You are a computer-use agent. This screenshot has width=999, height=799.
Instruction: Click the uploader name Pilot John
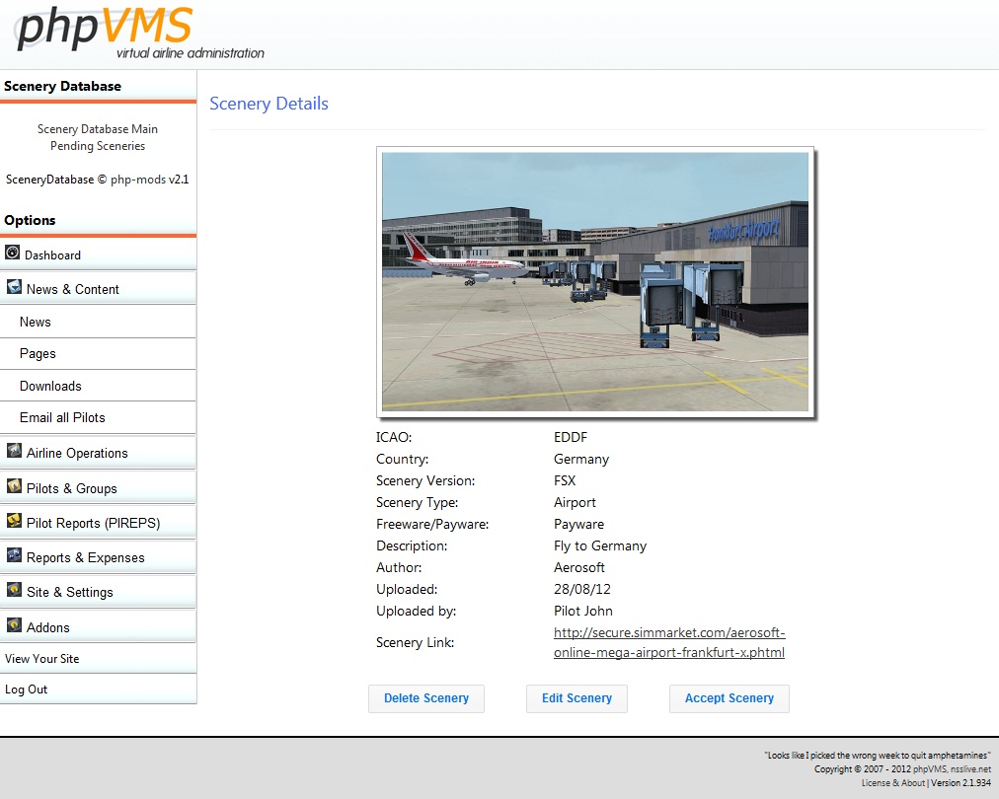point(583,611)
